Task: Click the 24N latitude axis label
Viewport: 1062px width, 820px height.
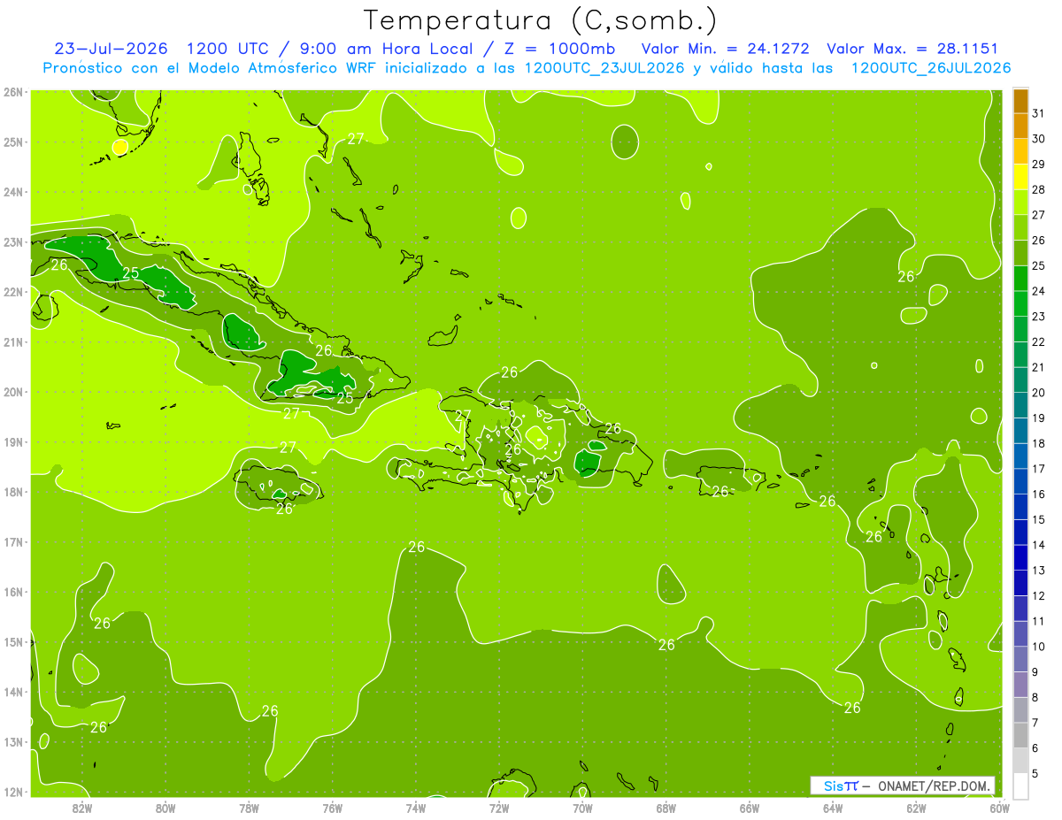Action: click(12, 192)
